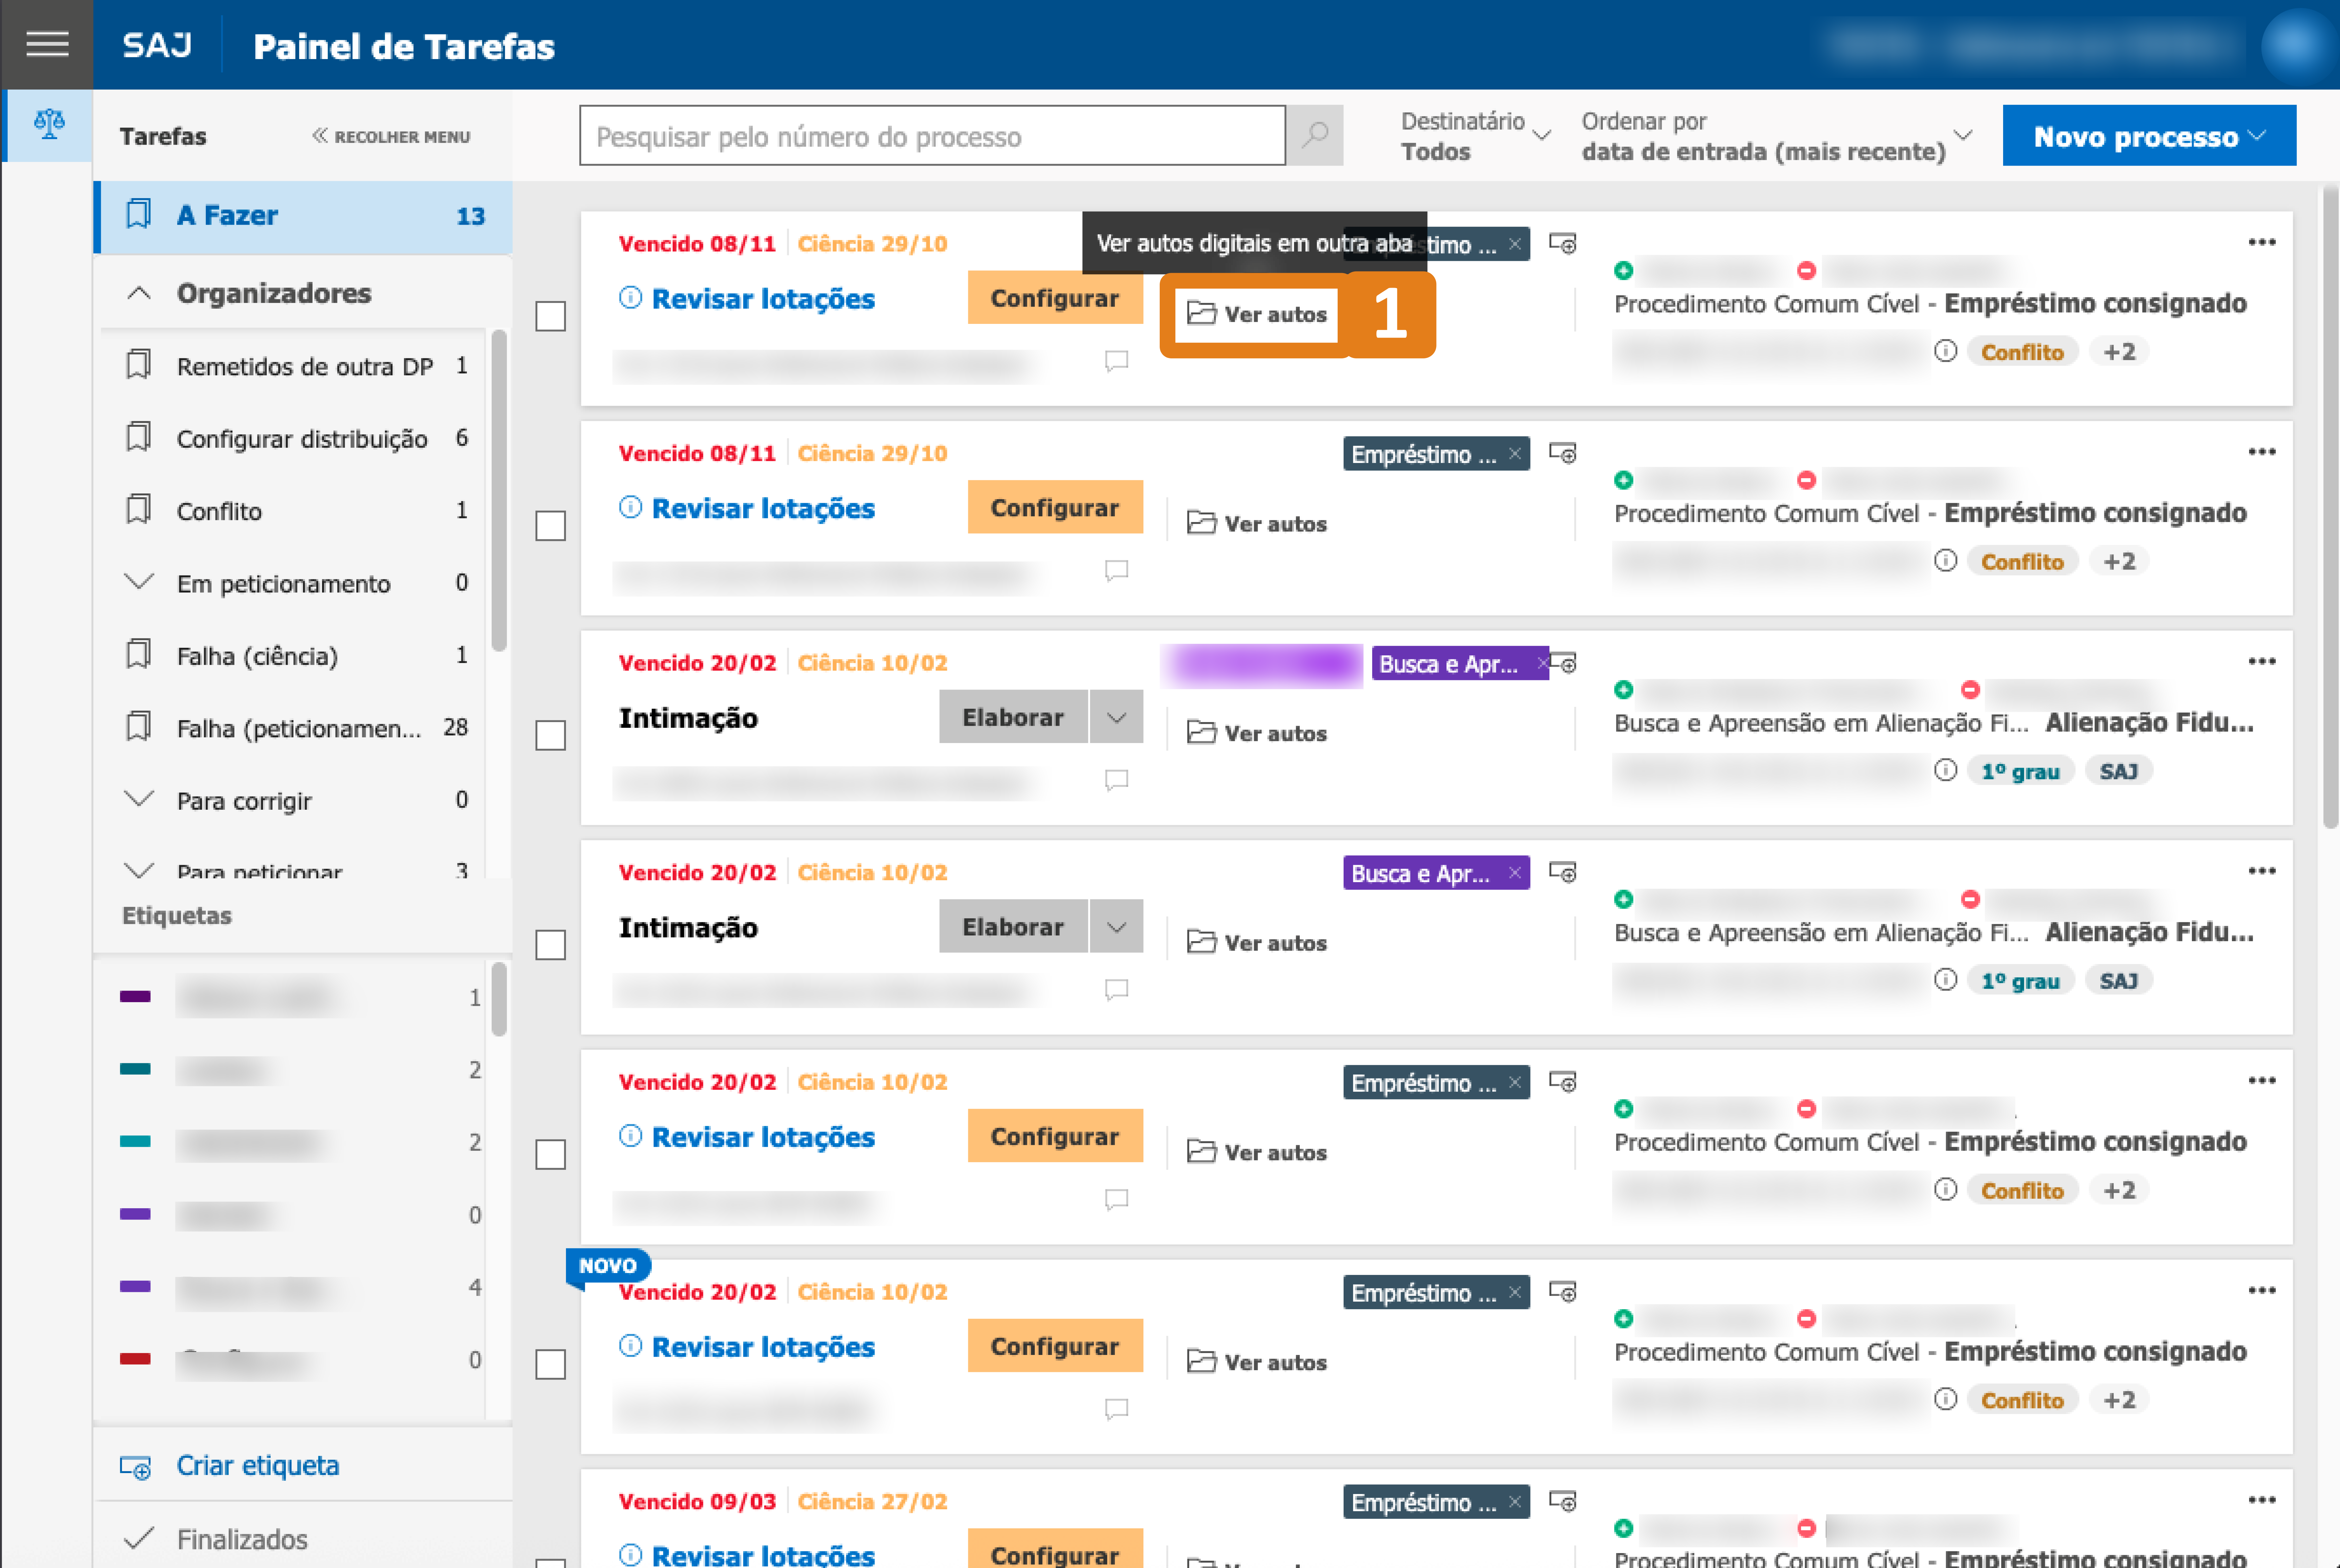Open the hamburger main menu
Screen dimensions: 2340x1568
pyautogui.click(x=47, y=44)
